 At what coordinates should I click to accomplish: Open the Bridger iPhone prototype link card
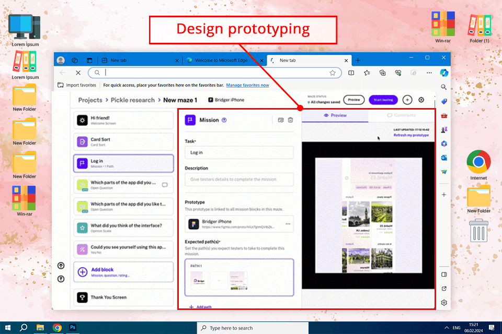(x=239, y=224)
